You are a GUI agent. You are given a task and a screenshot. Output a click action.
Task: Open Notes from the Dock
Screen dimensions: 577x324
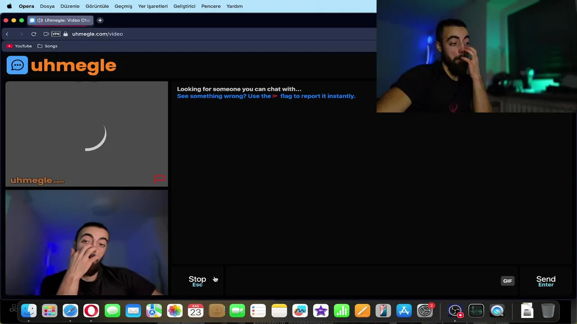click(279, 310)
